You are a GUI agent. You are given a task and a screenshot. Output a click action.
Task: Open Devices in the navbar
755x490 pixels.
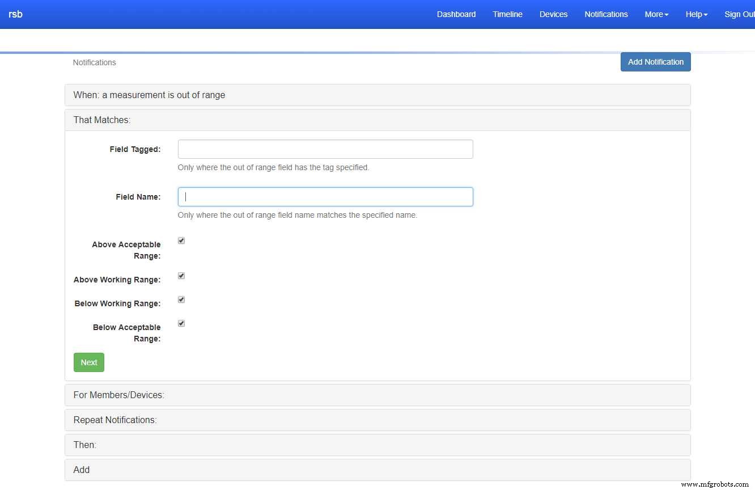(x=553, y=14)
